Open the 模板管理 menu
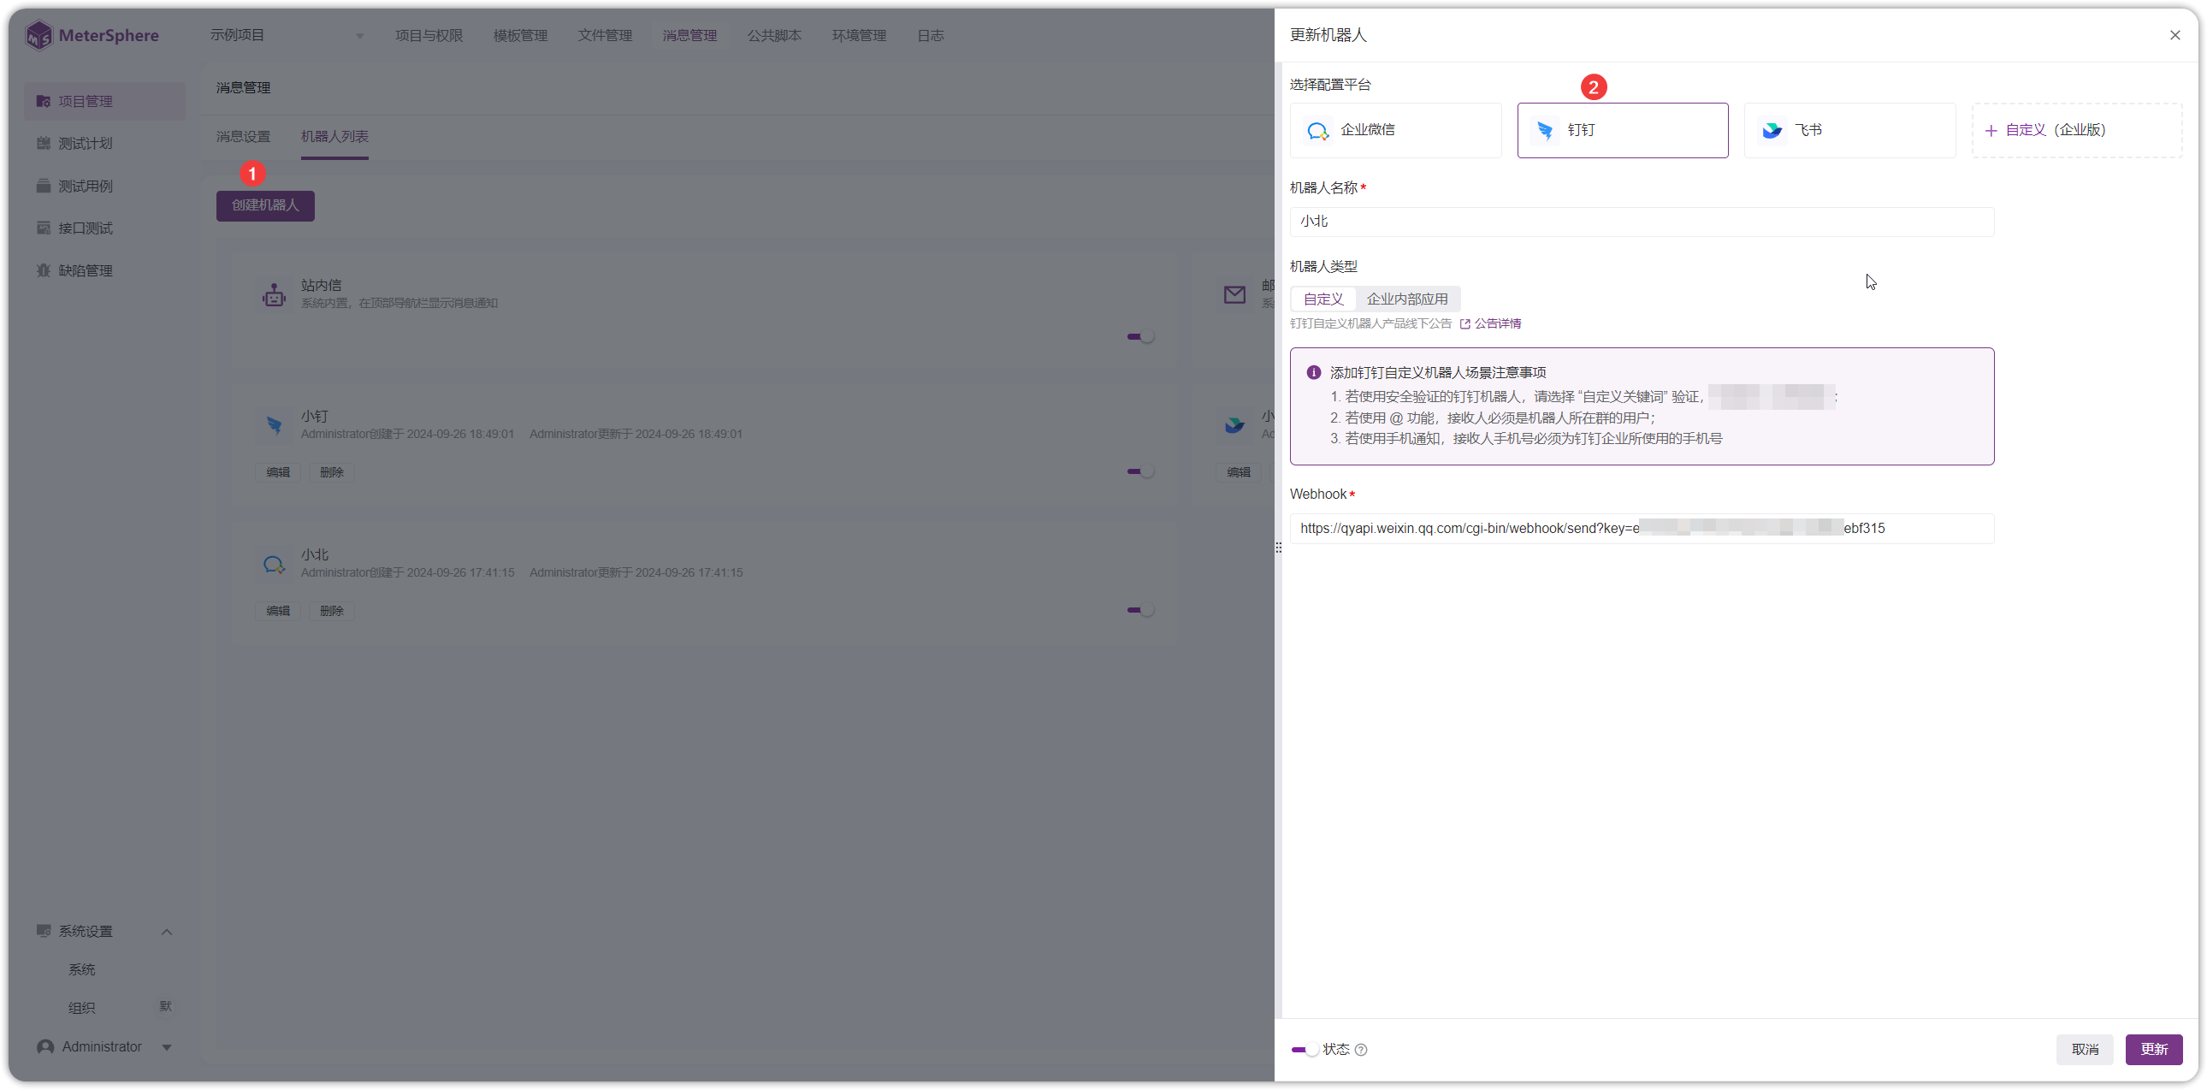 pyautogui.click(x=520, y=35)
